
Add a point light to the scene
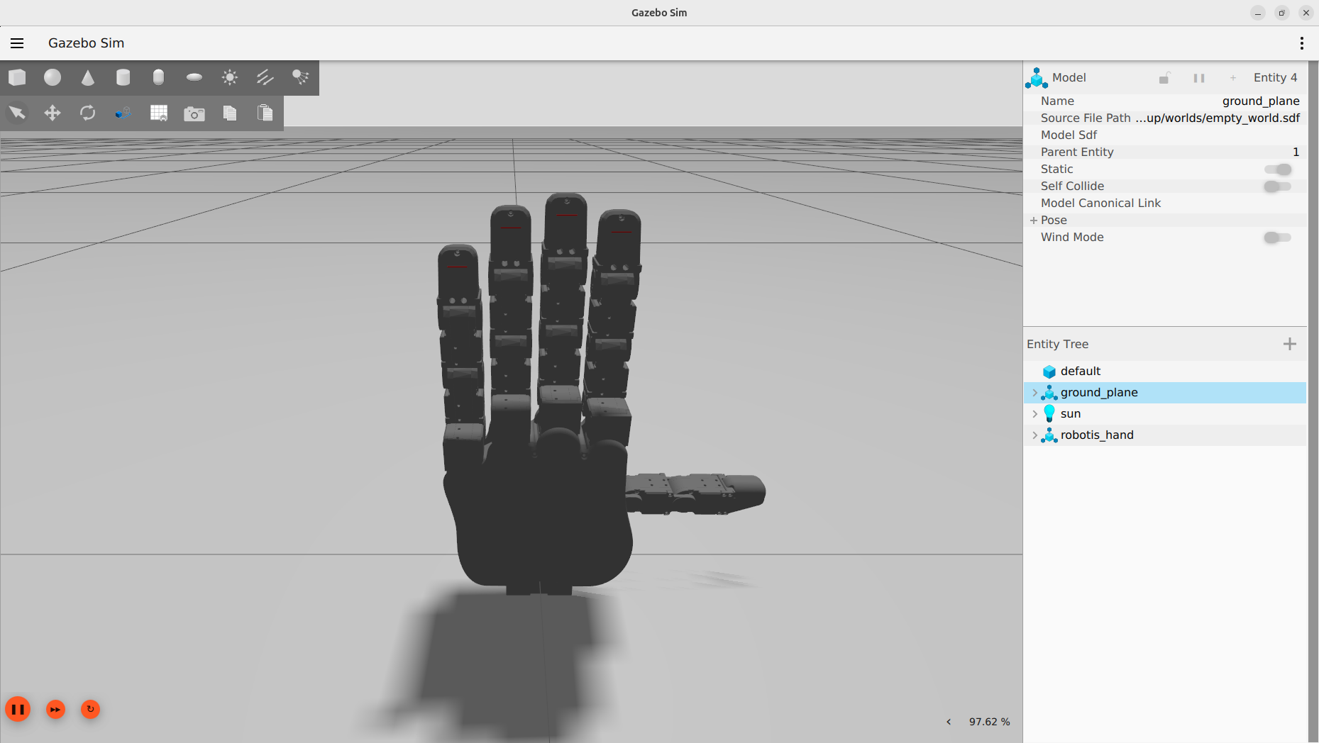(229, 77)
